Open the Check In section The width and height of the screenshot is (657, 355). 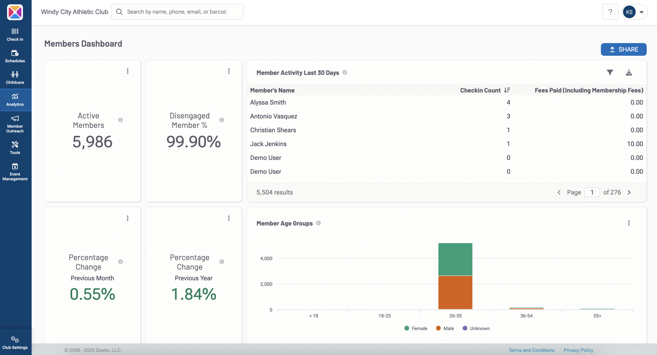click(15, 34)
